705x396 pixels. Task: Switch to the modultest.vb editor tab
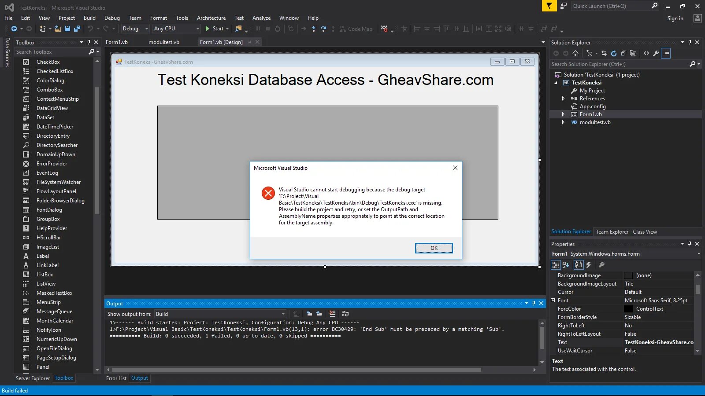point(164,42)
